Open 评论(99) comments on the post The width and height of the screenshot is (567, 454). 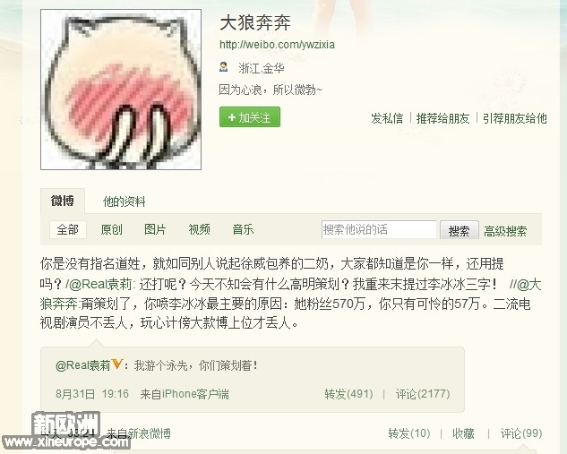pyautogui.click(x=521, y=433)
